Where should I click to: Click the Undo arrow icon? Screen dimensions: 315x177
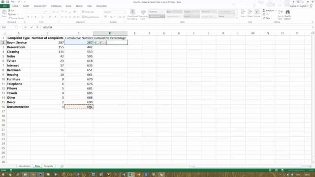(x=12, y=2)
